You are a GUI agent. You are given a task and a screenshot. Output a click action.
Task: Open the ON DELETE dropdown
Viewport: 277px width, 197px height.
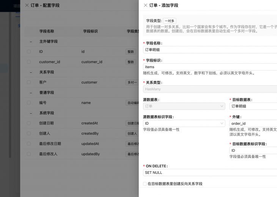click(210, 173)
